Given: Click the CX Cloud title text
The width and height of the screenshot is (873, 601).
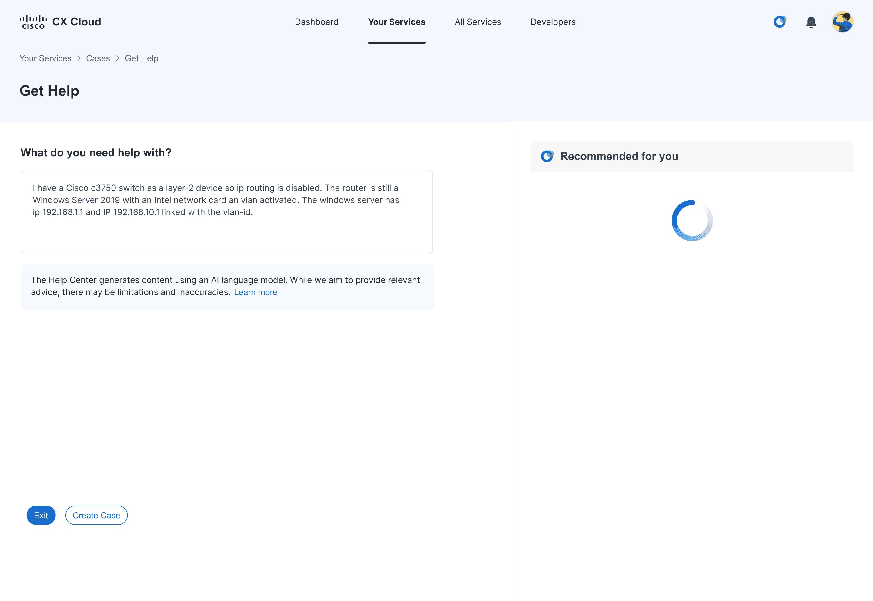Looking at the screenshot, I should [x=76, y=22].
